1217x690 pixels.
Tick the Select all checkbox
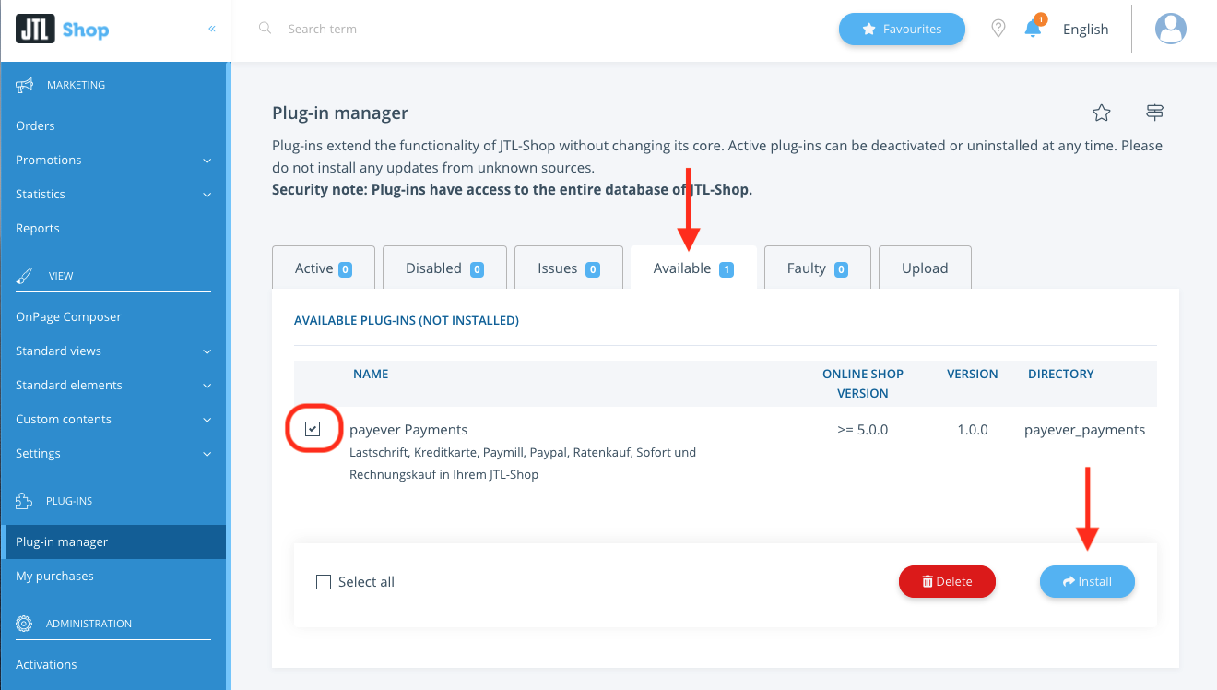324,582
